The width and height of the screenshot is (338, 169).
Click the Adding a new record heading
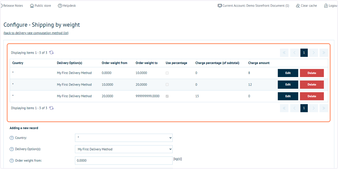[x=24, y=128]
